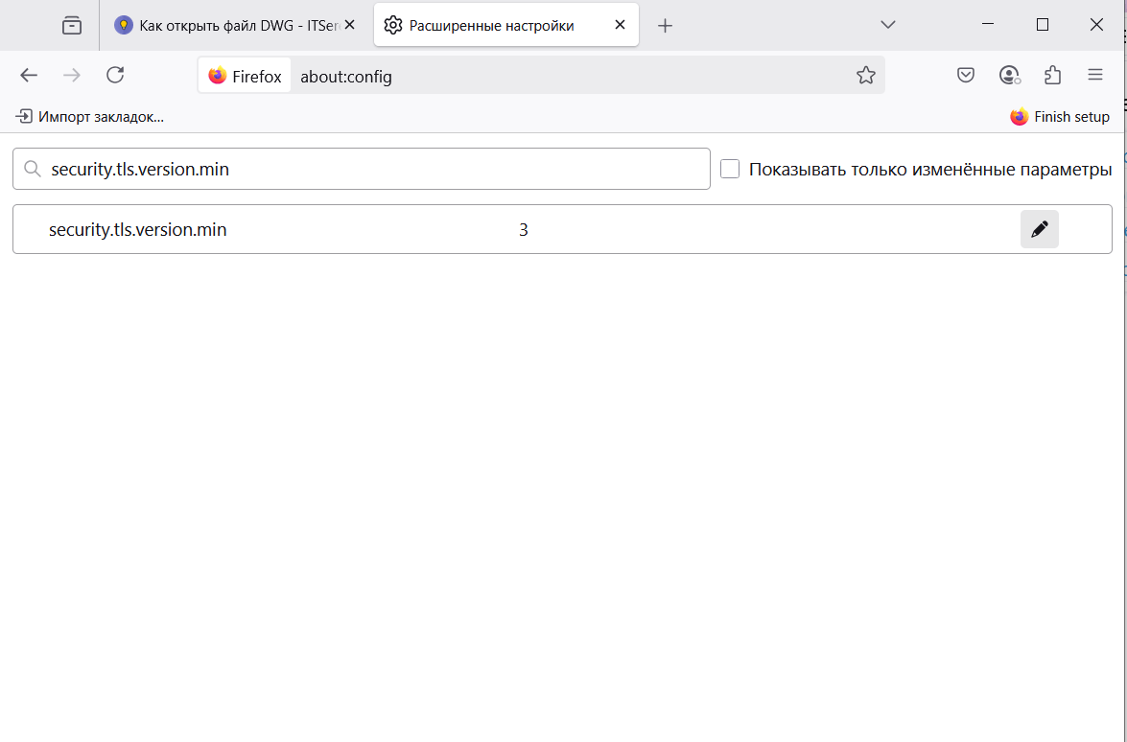Close the Firefox window

[1097, 25]
